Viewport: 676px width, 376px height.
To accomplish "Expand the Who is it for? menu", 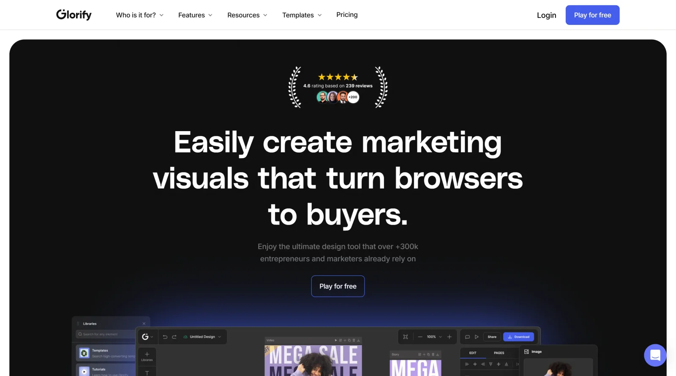I will [140, 15].
